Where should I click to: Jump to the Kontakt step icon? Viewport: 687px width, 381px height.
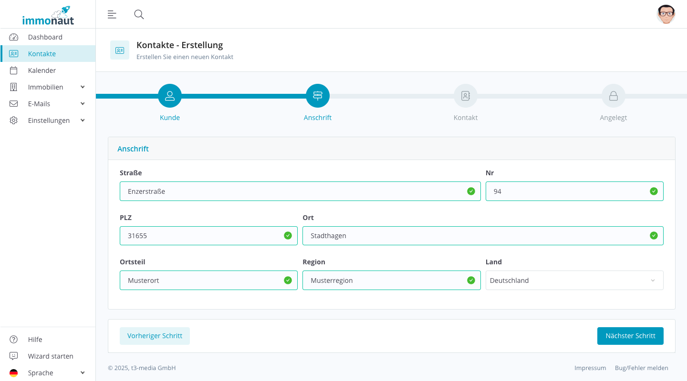pyautogui.click(x=466, y=96)
